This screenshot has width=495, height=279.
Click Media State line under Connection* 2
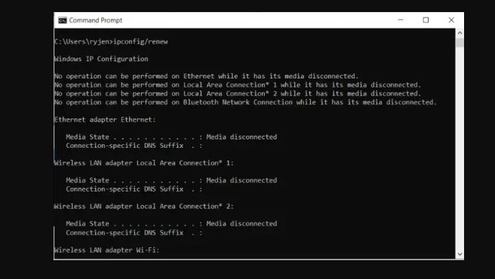[171, 224]
